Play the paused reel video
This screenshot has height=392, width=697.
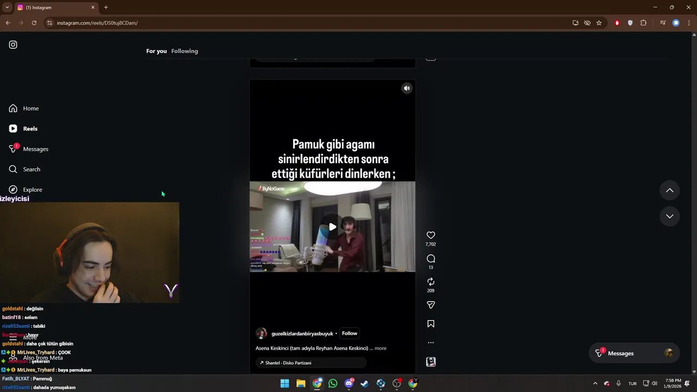pos(332,226)
